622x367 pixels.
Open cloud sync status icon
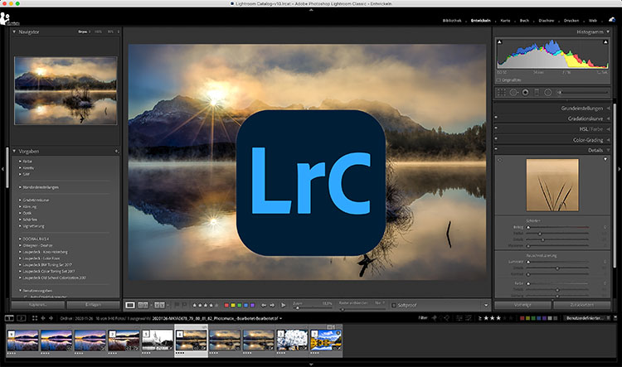coord(612,20)
